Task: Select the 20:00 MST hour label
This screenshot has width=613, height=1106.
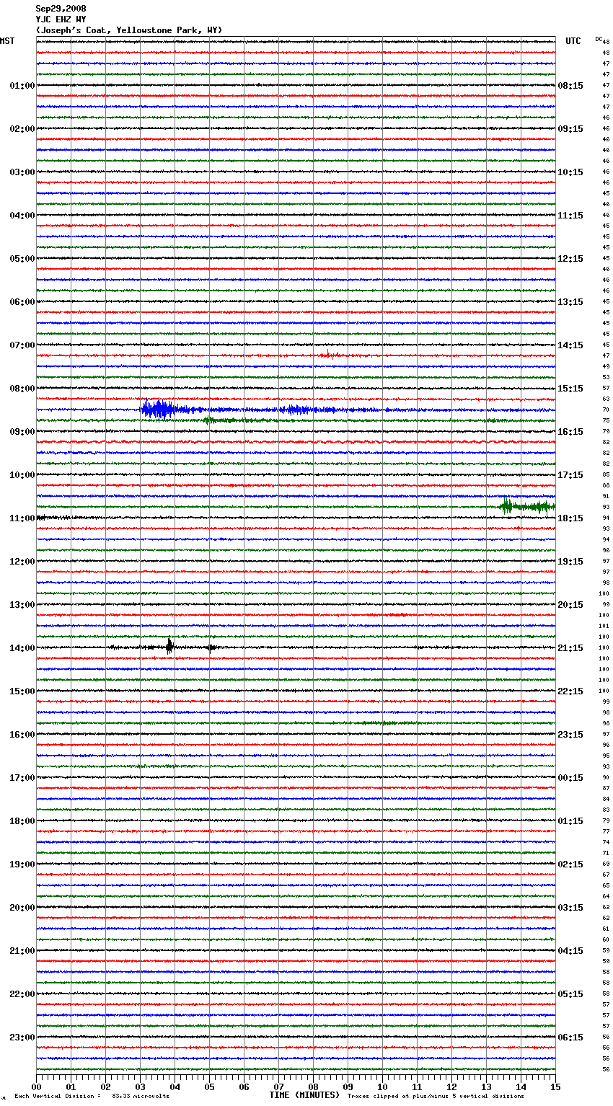Action: tap(22, 908)
